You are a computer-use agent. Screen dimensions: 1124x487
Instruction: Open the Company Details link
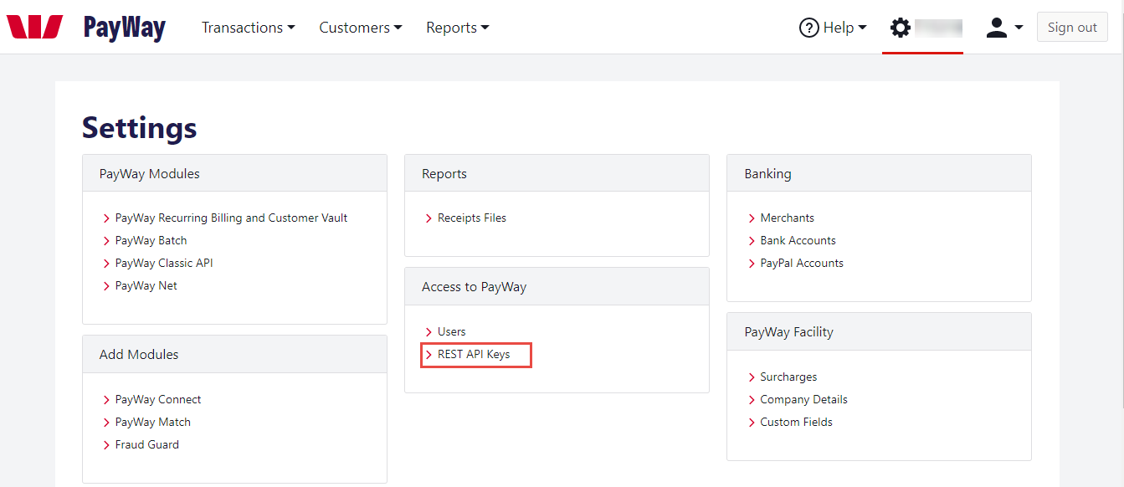coord(804,399)
